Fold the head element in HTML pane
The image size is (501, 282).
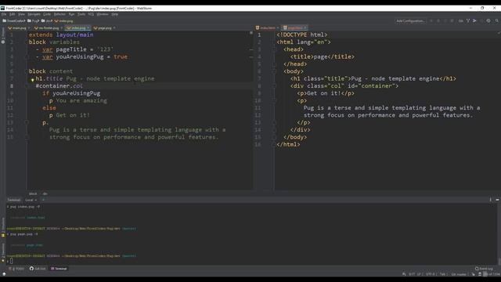[274, 49]
